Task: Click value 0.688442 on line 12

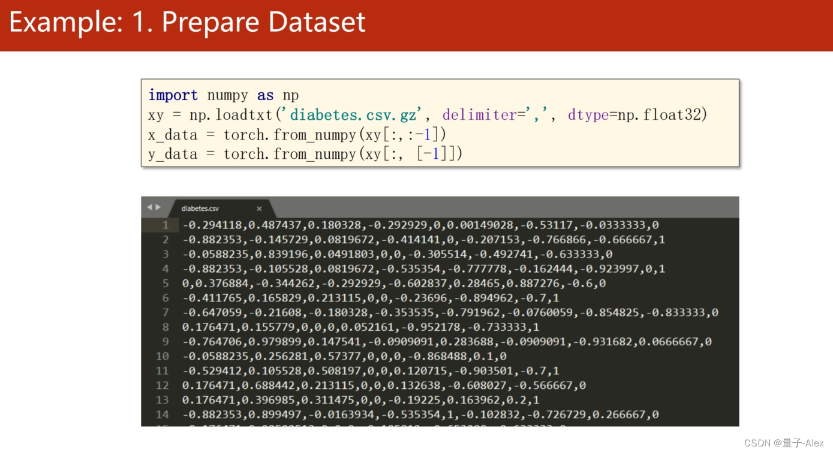Action: 269,385
